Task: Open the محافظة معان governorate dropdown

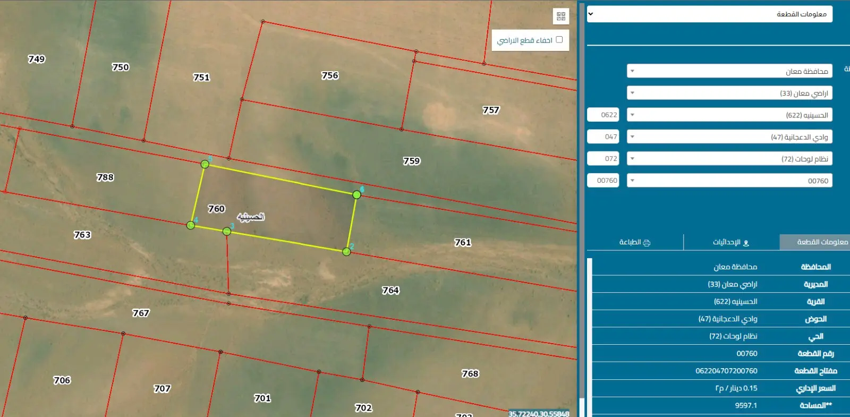Action: (x=729, y=71)
